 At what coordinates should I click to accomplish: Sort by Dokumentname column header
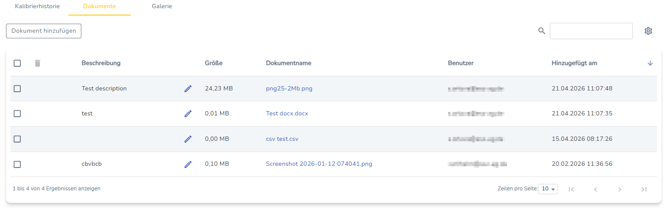pos(289,63)
